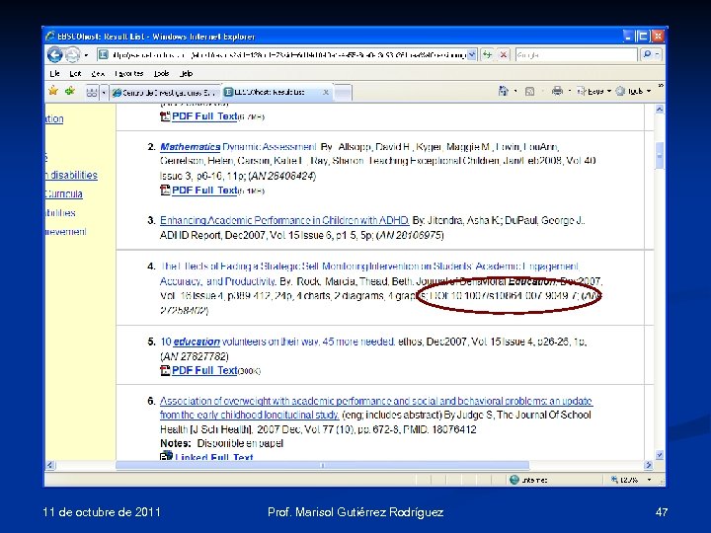Expand the tab list dropdown arrow
Image resolution: width=711 pixels, height=533 pixels.
[x=104, y=92]
